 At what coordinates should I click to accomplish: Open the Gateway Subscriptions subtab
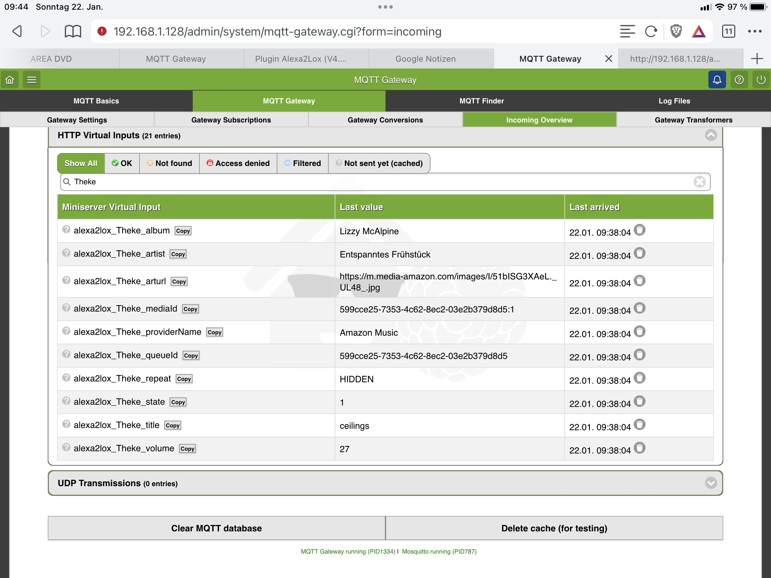click(231, 120)
